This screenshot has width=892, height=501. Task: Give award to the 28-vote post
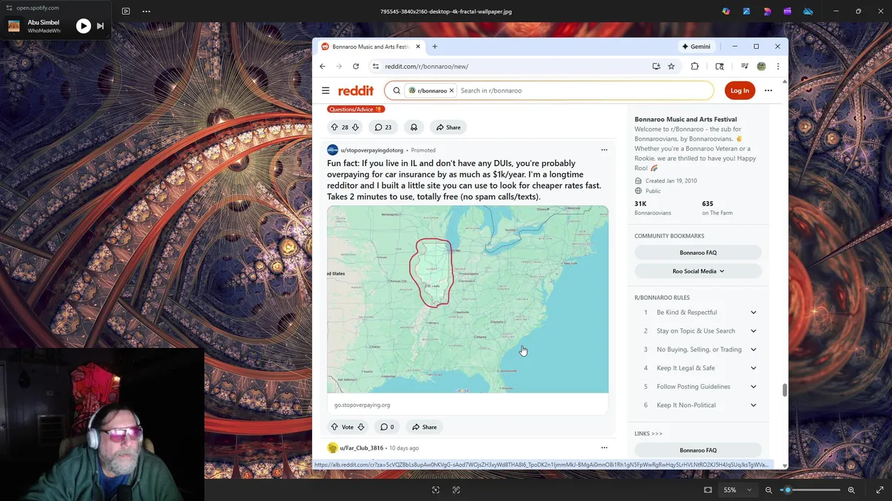tap(414, 127)
